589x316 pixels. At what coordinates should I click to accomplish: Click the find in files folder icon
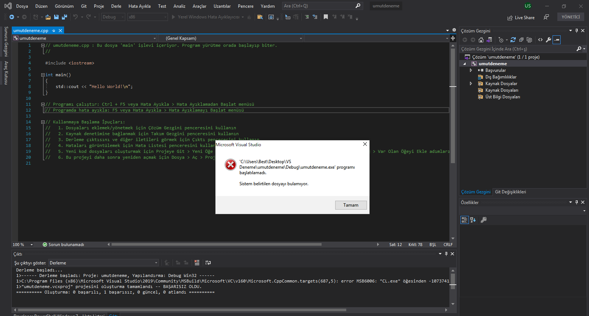click(x=260, y=17)
